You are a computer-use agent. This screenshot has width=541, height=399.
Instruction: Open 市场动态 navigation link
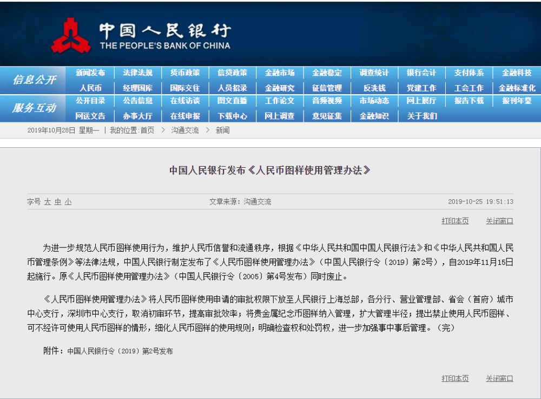click(374, 101)
